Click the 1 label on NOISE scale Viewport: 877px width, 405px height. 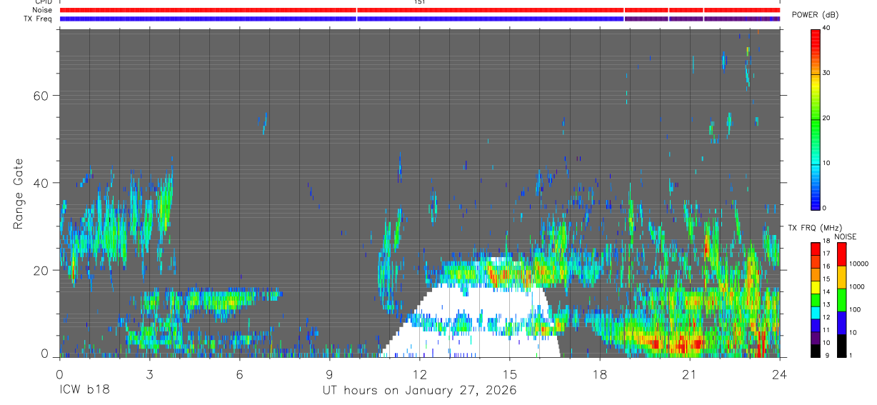pyautogui.click(x=851, y=356)
